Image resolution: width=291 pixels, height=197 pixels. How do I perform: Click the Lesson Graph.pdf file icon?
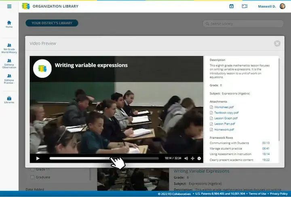[x=211, y=118]
